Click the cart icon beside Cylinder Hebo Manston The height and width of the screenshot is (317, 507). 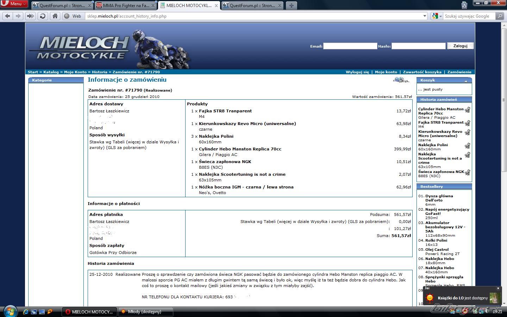(x=468, y=110)
